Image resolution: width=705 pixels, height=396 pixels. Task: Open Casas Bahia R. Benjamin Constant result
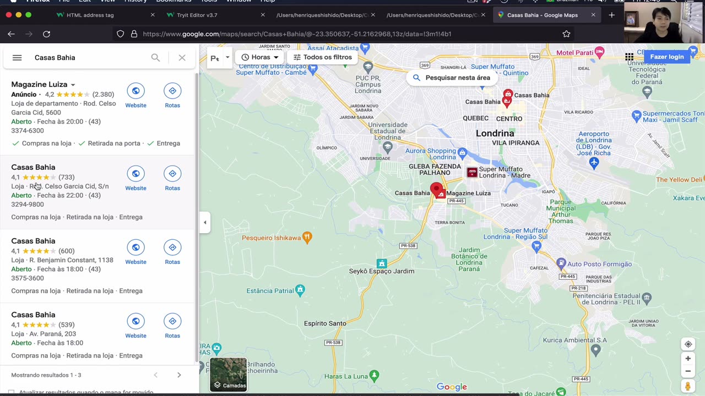33,241
